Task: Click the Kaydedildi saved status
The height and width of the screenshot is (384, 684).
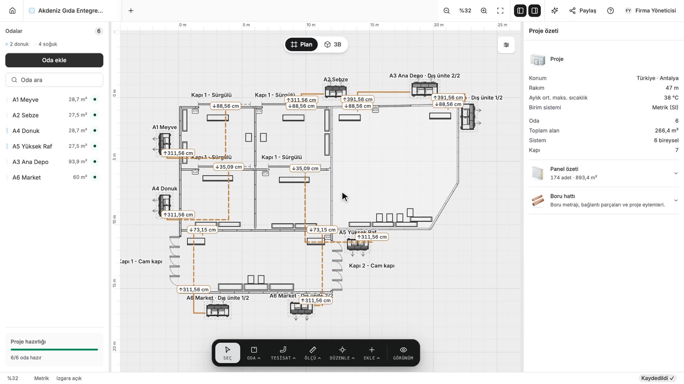Action: pyautogui.click(x=657, y=378)
